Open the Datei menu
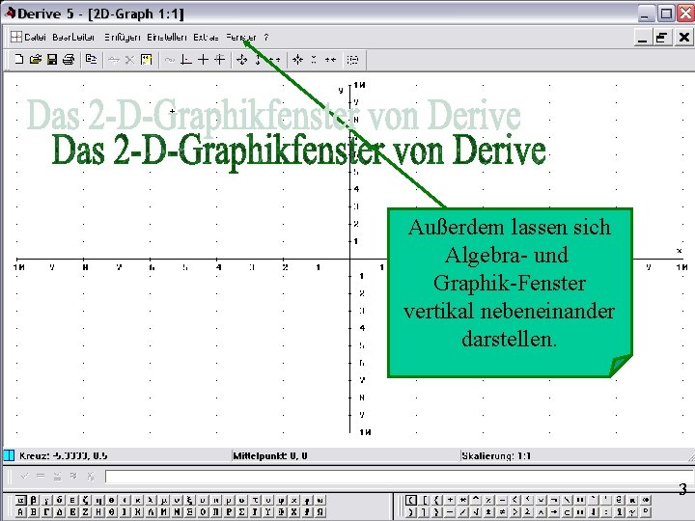 (35, 38)
